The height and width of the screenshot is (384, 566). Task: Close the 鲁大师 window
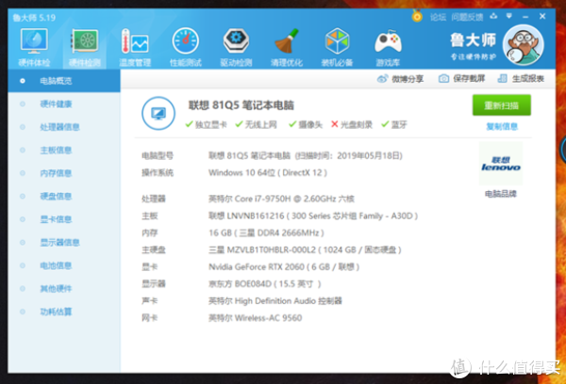click(542, 16)
